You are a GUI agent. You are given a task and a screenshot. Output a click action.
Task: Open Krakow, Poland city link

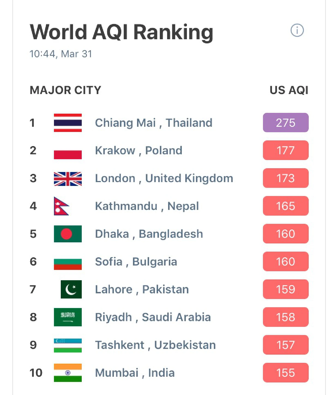coord(138,150)
